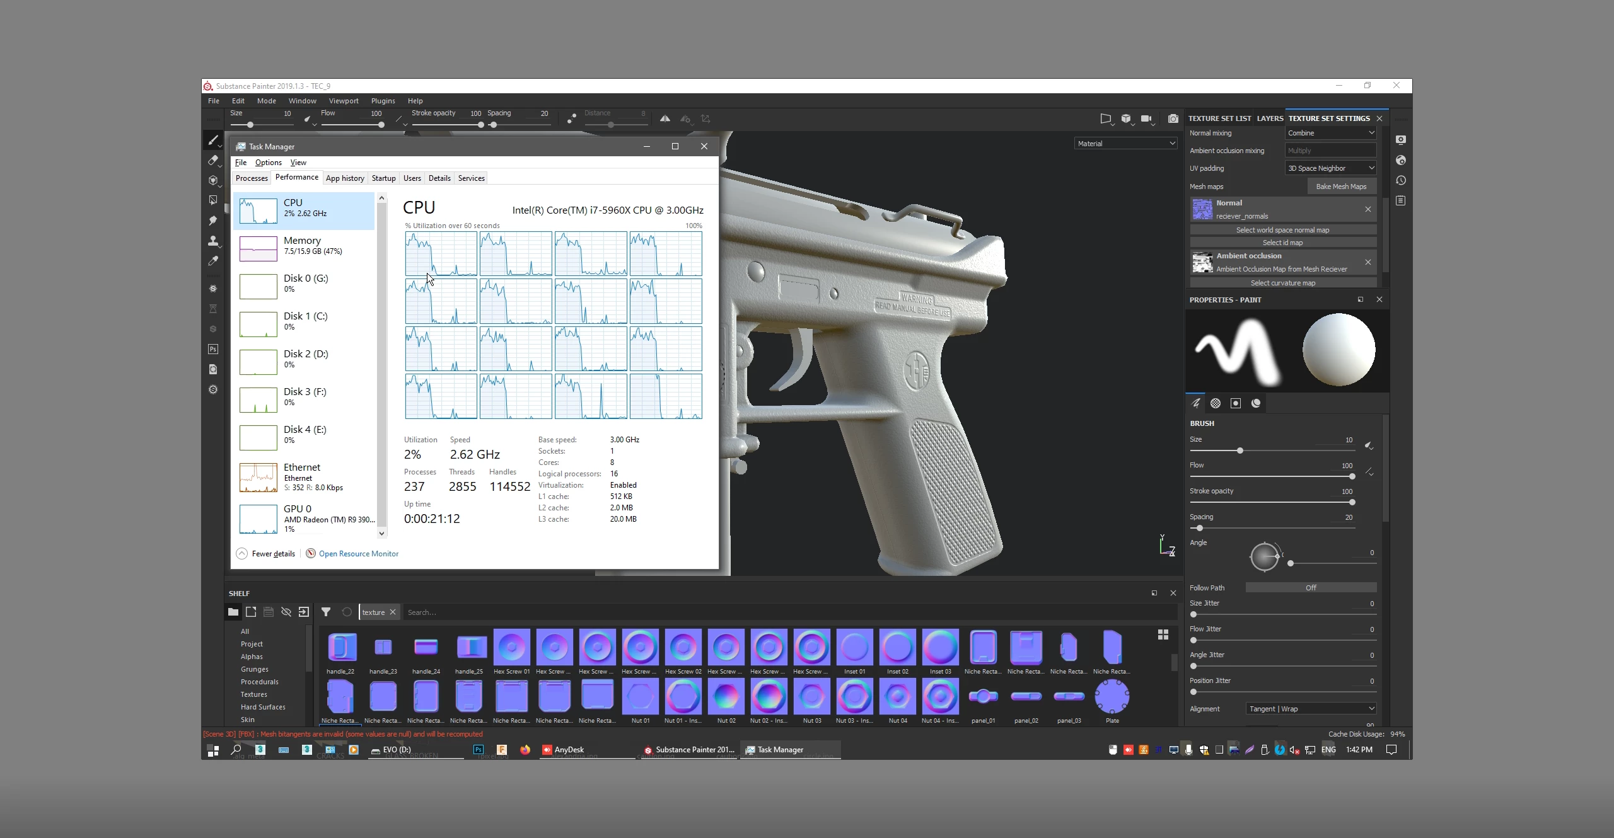Open Resource Monitor link
1614x838 pixels.
click(358, 554)
